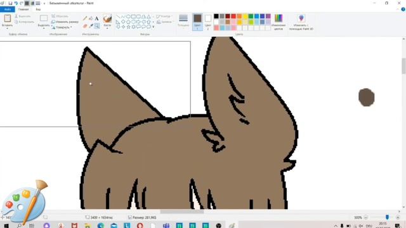
Task: Open image in Paint 3D
Action: [301, 22]
